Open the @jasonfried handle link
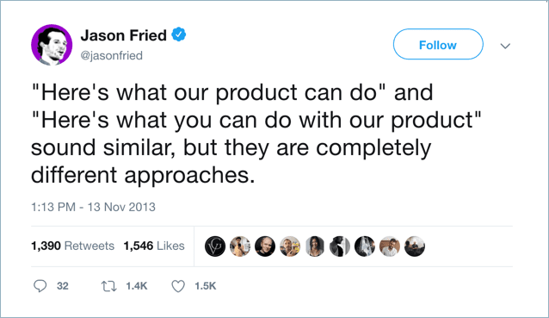This screenshot has height=318, width=549. [x=112, y=55]
